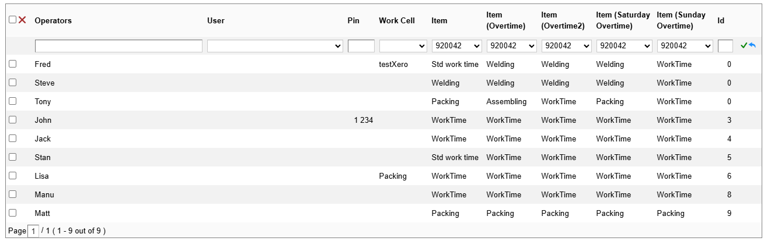
Task: Check the box for operator Fred
Action: click(12, 64)
